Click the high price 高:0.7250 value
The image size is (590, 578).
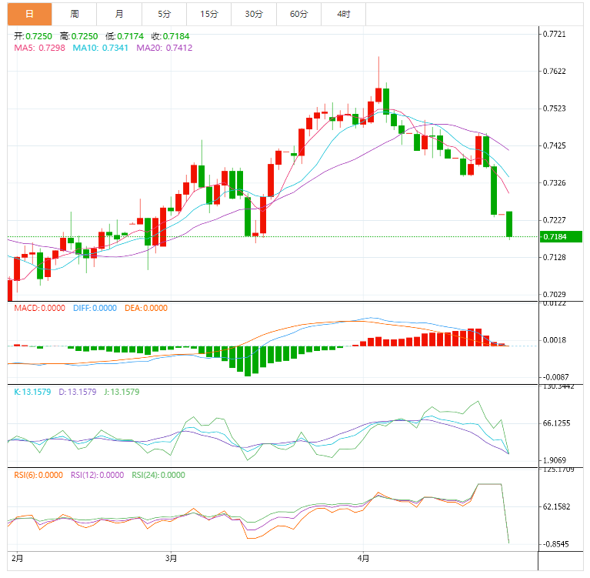79,36
